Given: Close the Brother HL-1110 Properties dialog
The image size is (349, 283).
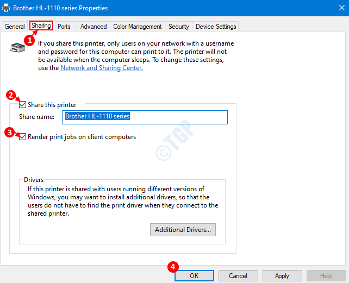Looking at the screenshot, I should tap(341, 8).
